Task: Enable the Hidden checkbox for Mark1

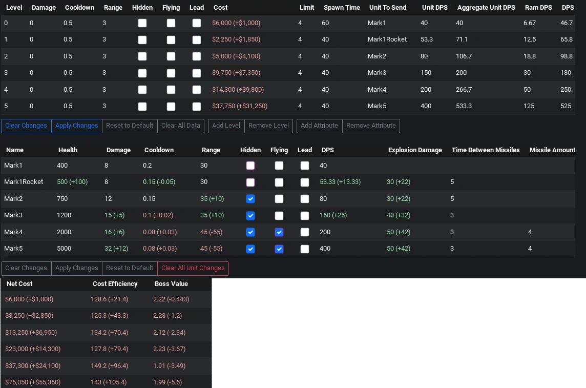Action: click(250, 166)
